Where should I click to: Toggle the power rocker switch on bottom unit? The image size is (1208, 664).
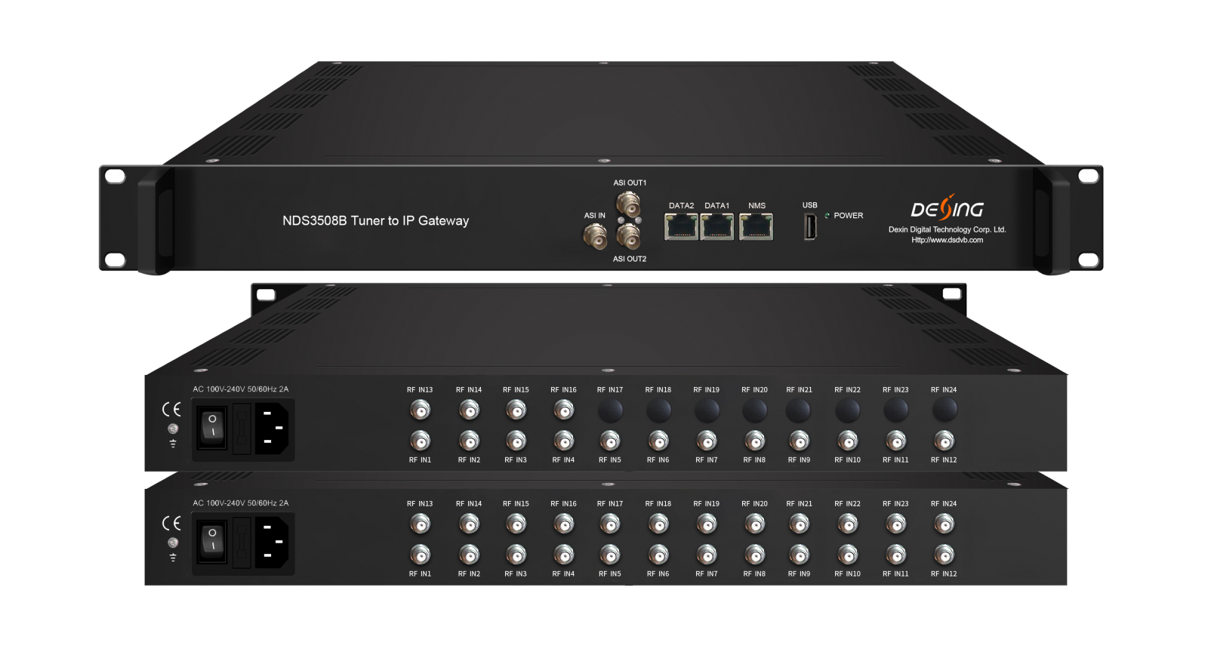[213, 542]
